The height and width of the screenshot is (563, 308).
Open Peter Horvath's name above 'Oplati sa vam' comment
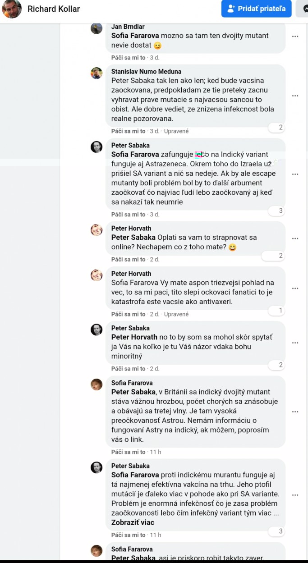pyautogui.click(x=131, y=228)
